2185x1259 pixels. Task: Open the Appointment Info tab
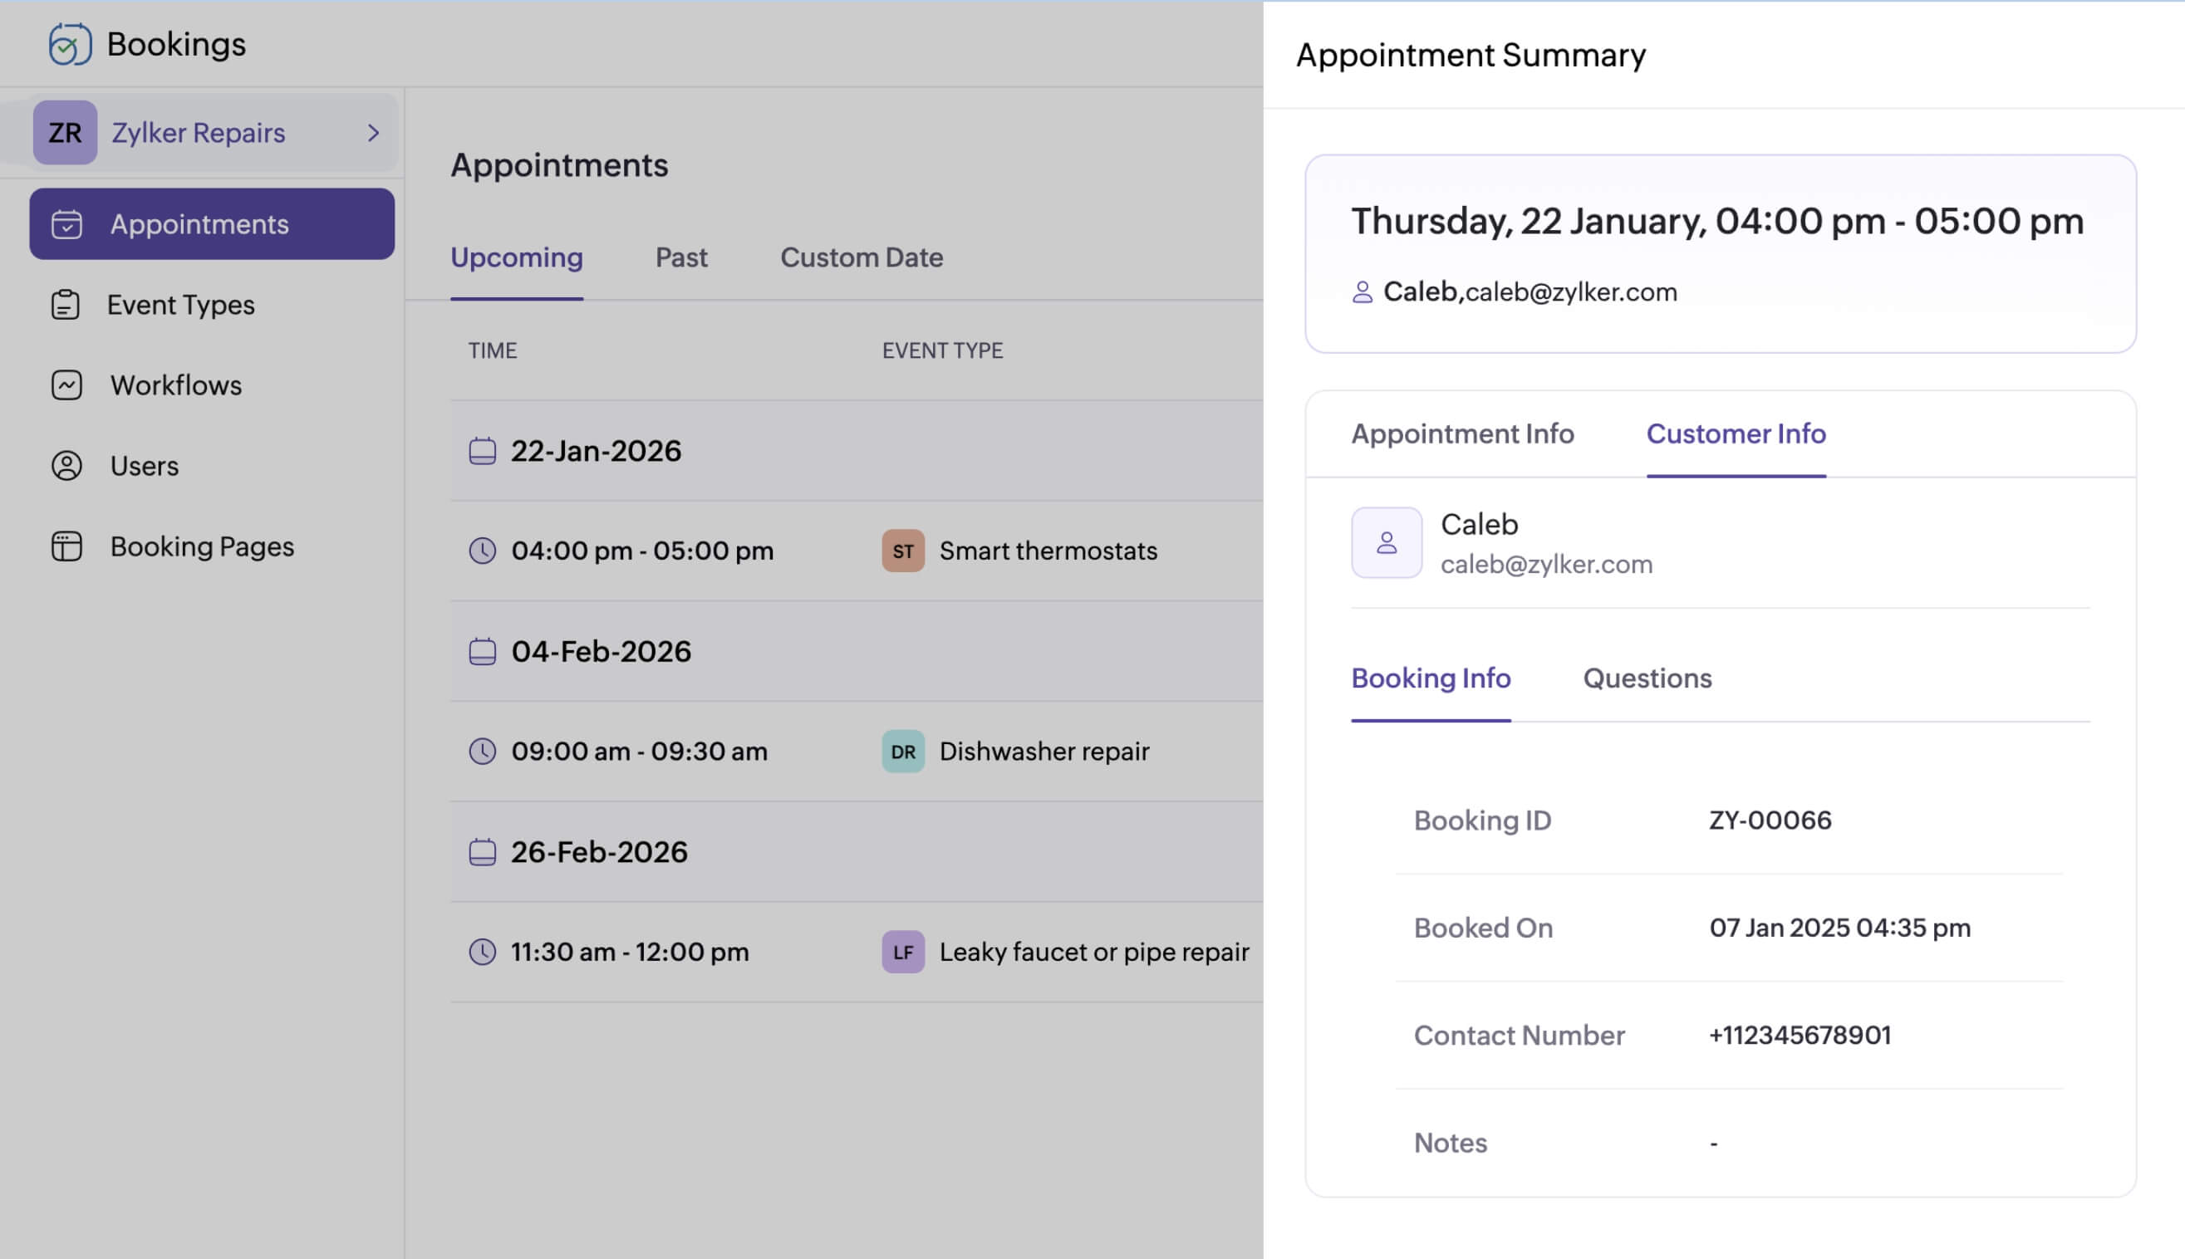click(x=1462, y=434)
